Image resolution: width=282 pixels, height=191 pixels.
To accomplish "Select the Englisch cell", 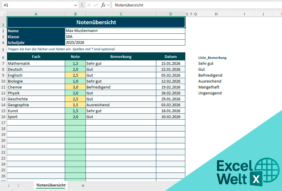I will coord(36,75).
